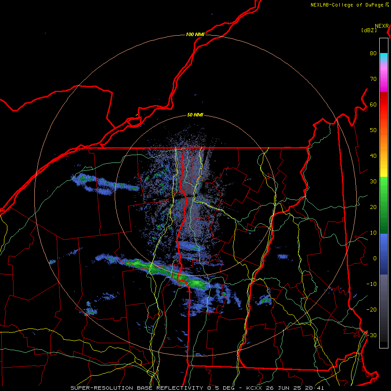This screenshot has height=391, width=391.
Task: Select the -30 value on dBZ scale
Action: [371, 335]
